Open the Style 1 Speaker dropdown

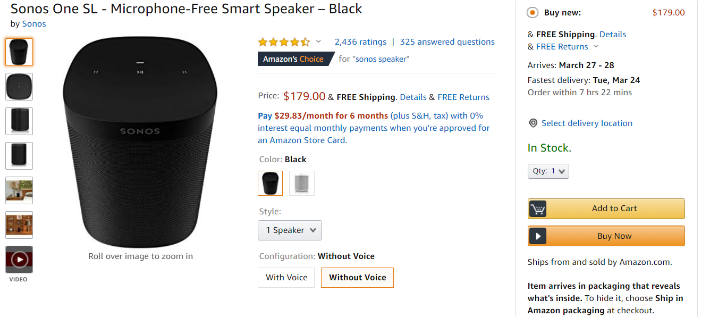click(x=290, y=230)
